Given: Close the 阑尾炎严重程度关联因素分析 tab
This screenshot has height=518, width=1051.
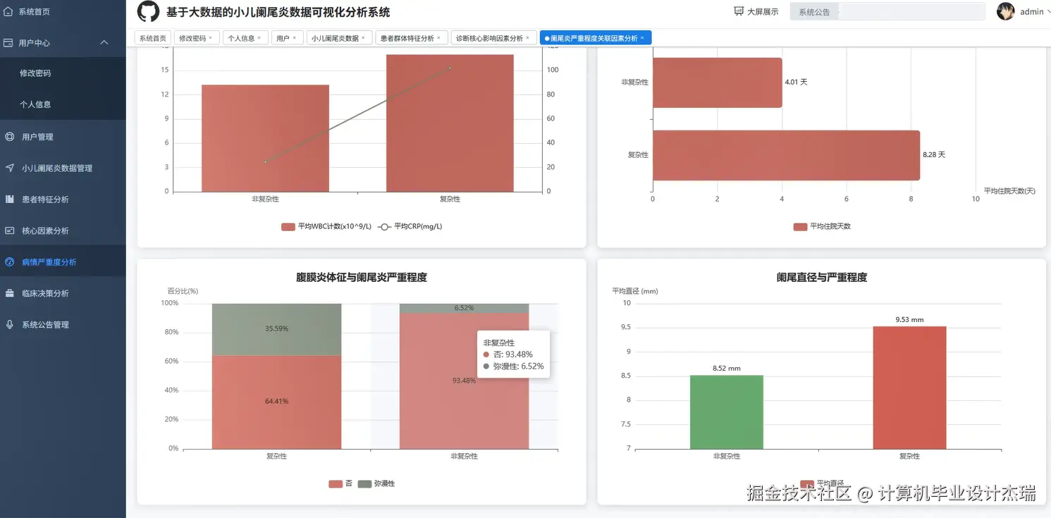Looking at the screenshot, I should click(641, 38).
